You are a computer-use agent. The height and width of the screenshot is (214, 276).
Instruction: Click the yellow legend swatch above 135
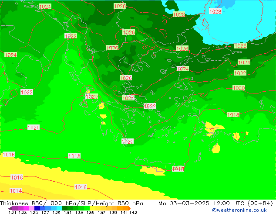pos(92,208)
